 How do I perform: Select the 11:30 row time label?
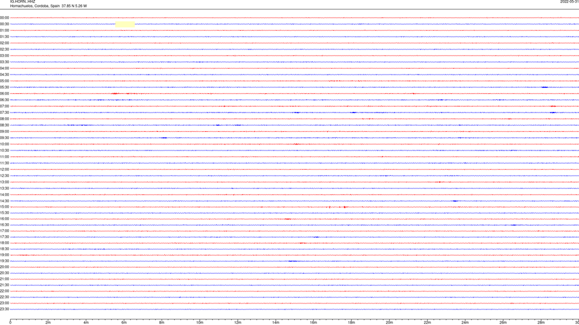click(x=4, y=163)
